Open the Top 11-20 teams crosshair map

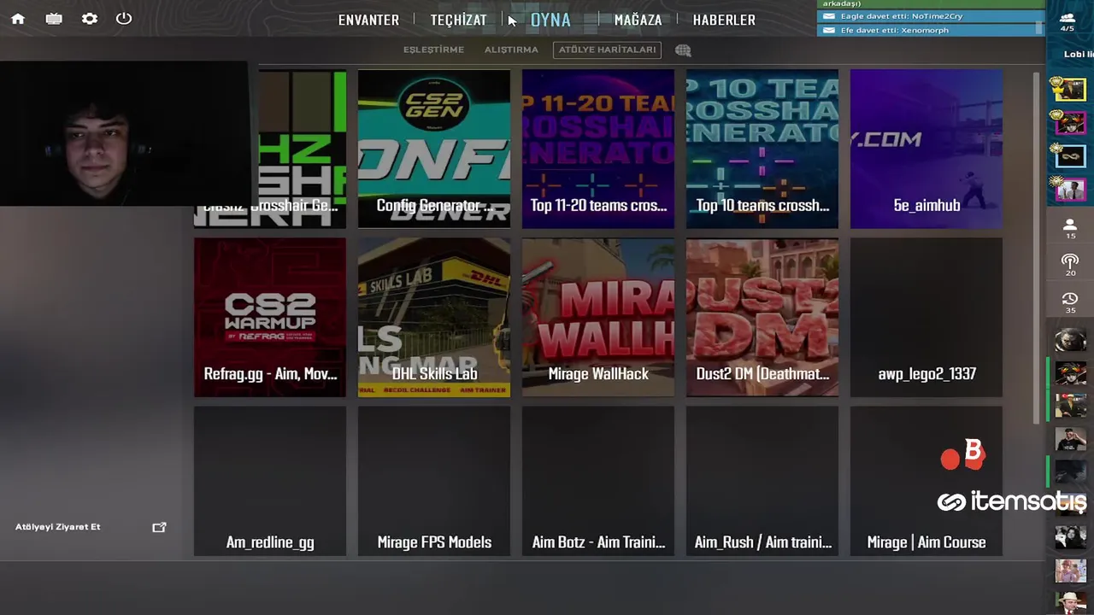pos(598,149)
